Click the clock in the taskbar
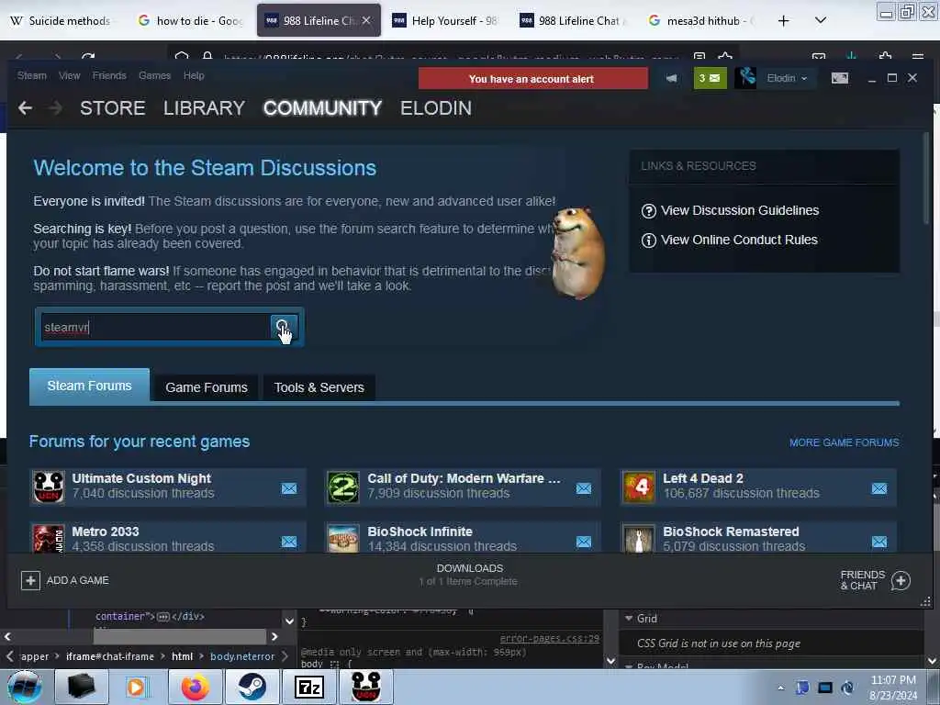 [892, 688]
